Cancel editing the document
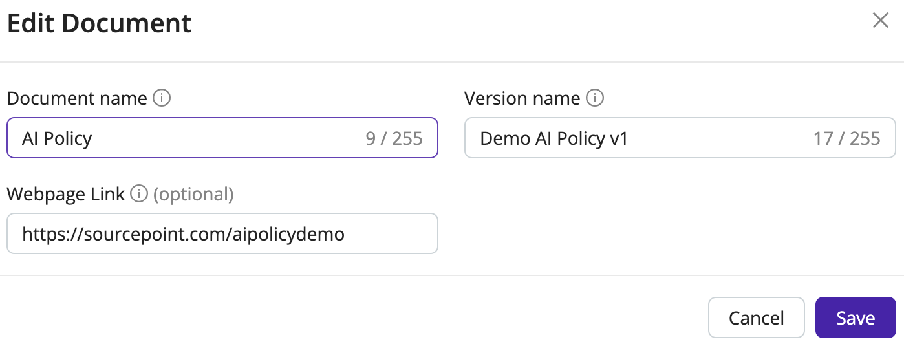 tap(756, 317)
